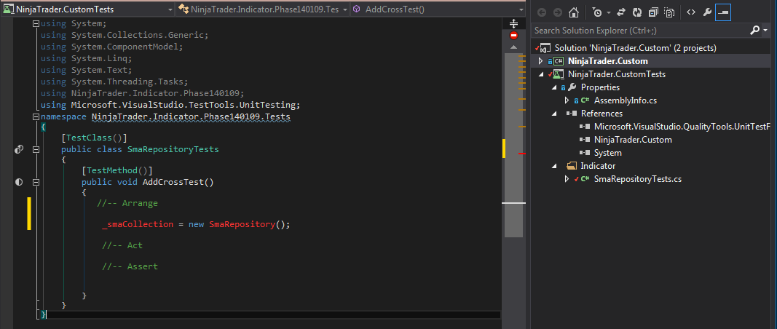Screen dimensions: 777x329
Task: Click into Search Solution Explorer field
Action: click(x=639, y=31)
